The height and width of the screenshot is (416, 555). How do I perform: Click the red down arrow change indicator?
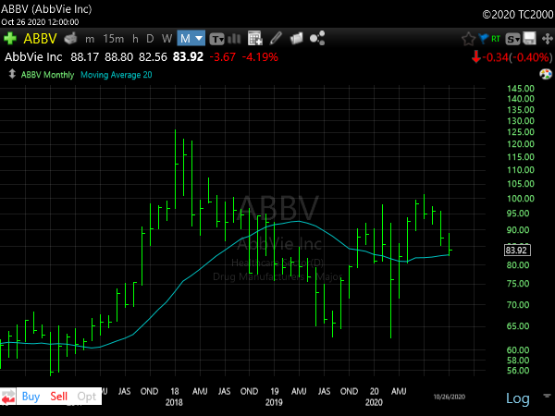tap(476, 57)
